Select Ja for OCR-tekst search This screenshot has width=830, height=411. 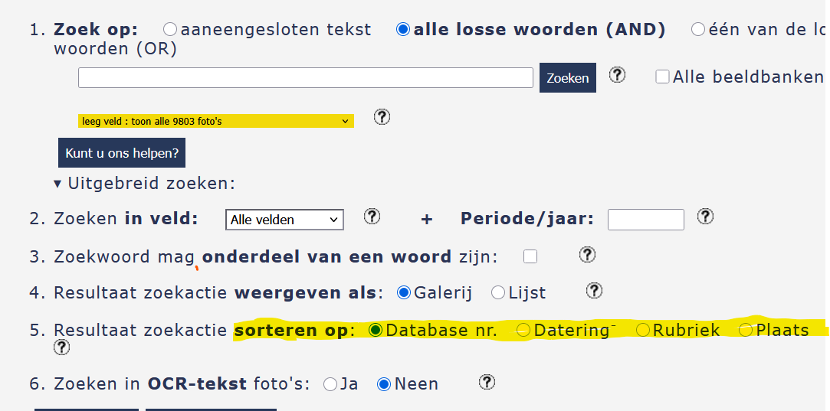click(330, 384)
